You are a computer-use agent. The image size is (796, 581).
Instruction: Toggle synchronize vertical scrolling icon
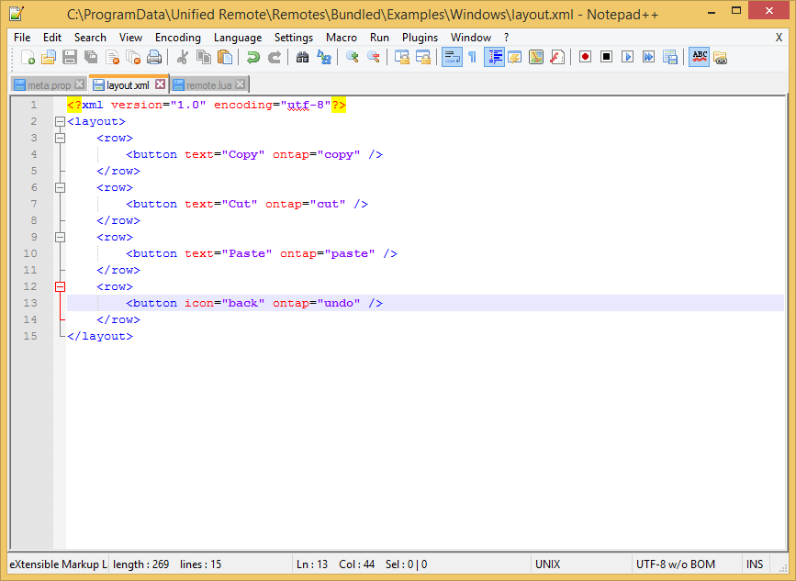coord(401,57)
